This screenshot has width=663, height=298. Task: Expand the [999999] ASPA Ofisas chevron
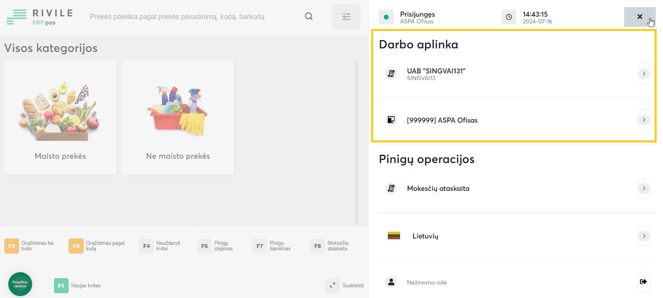pos(644,120)
